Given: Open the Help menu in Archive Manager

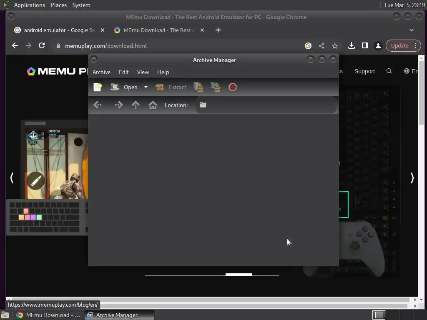Looking at the screenshot, I should (163, 72).
